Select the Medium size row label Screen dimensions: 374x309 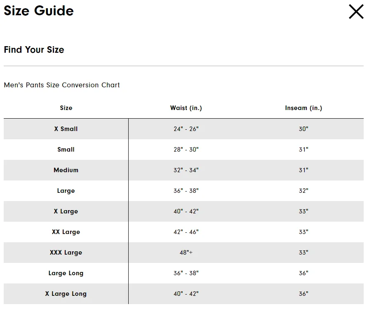click(66, 170)
